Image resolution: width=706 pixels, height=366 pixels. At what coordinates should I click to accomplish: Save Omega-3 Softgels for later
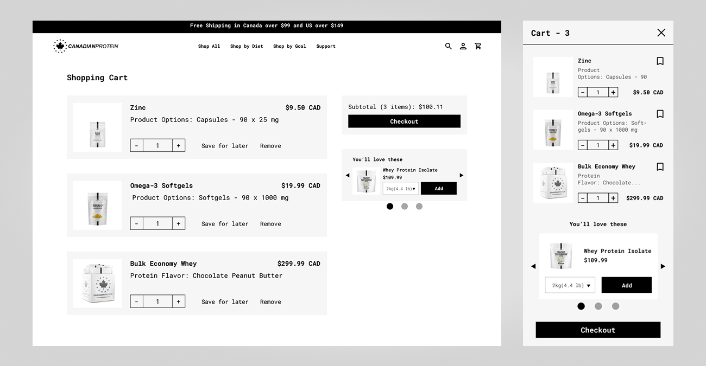[x=225, y=224]
